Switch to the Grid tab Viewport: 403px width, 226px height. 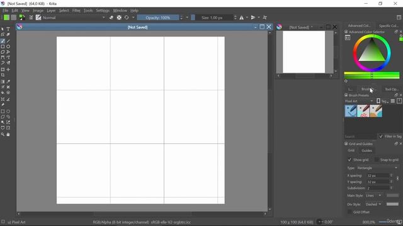pos(351,151)
